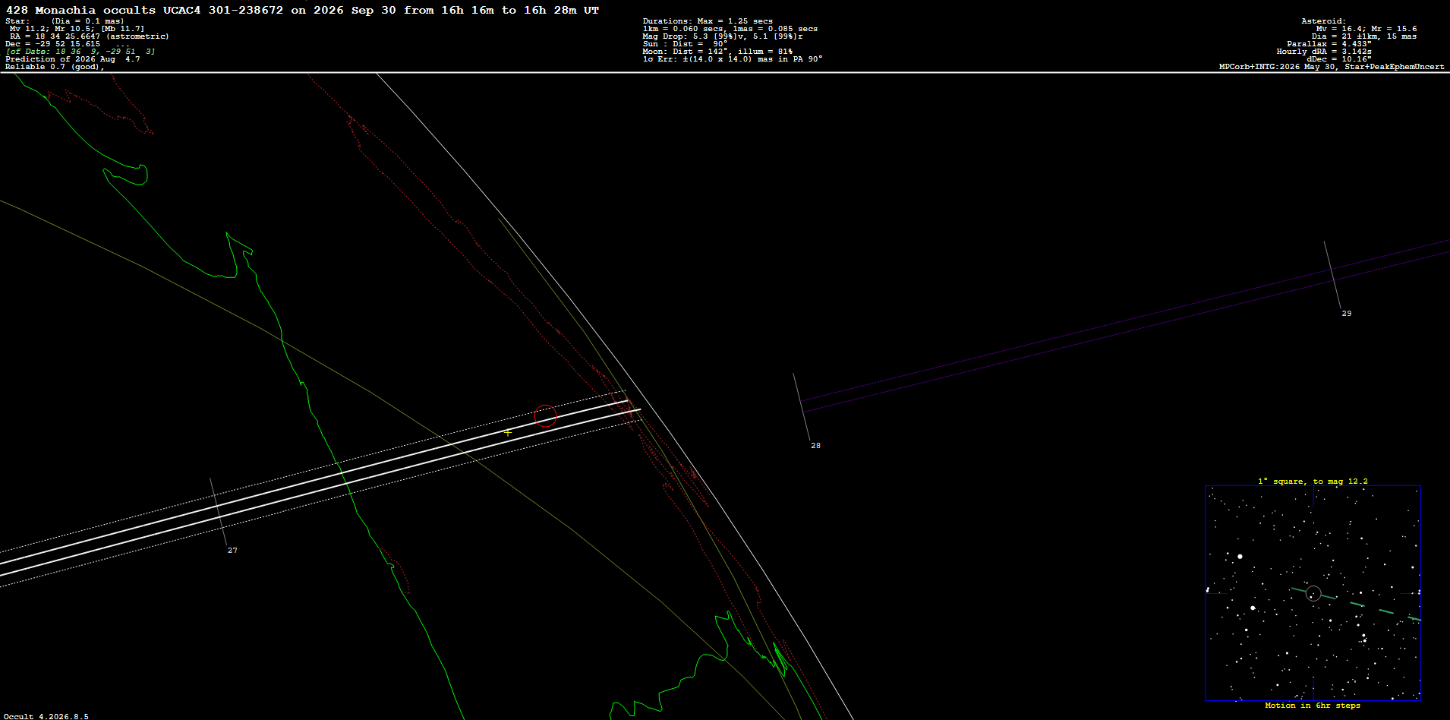This screenshot has height=720, width=1450.
Task: Click the 'dDec = 10.16"' value
Action: pyautogui.click(x=1339, y=59)
